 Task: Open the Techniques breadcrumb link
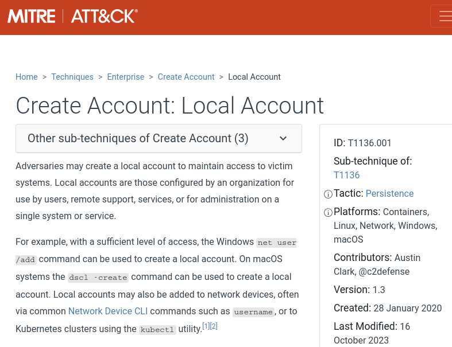[x=72, y=77]
